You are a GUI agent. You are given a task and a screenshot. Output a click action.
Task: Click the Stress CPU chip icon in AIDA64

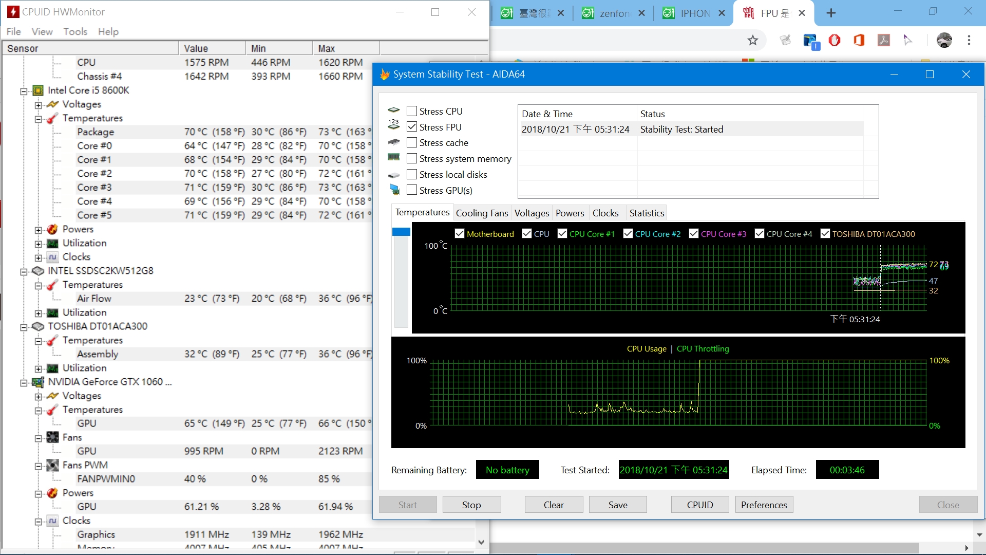tap(394, 110)
